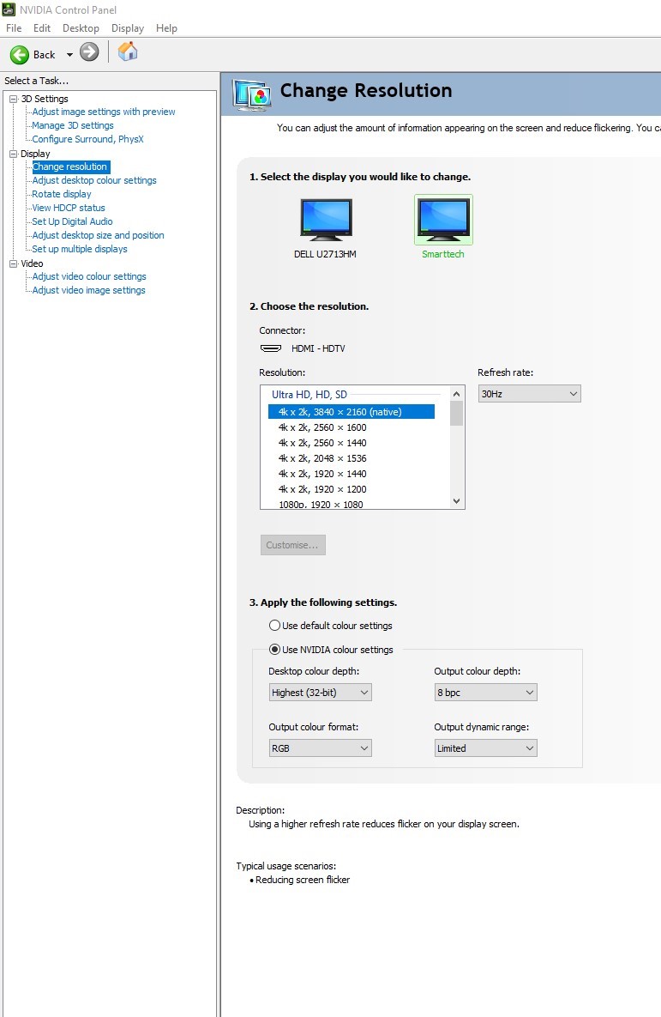Open Adjust video image settings task
The image size is (661, 1017).
click(x=89, y=290)
